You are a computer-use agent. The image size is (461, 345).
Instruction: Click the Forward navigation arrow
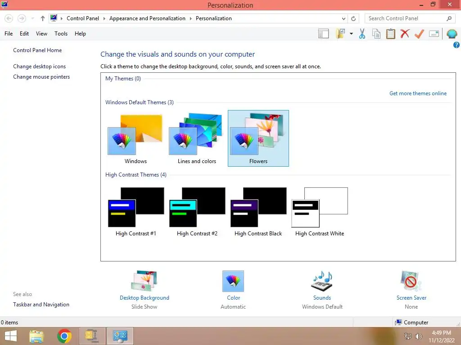click(x=22, y=18)
